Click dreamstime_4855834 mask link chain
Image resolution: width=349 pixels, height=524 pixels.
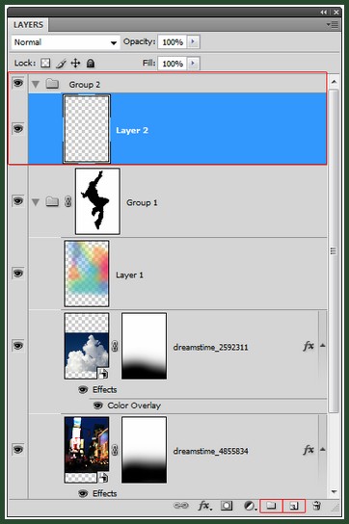(115, 450)
